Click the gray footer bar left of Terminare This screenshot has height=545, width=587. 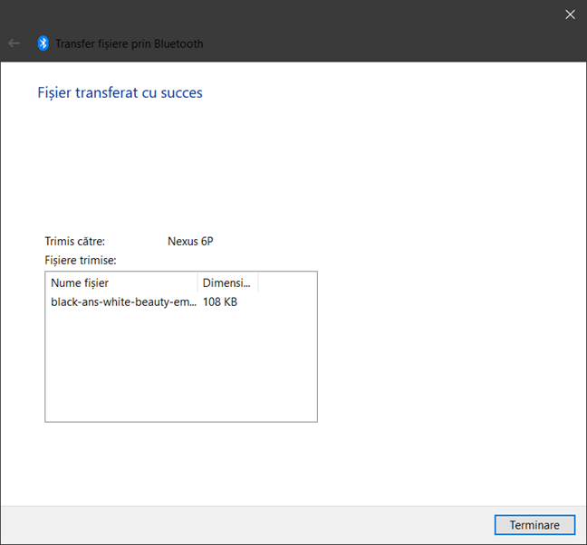point(245,525)
